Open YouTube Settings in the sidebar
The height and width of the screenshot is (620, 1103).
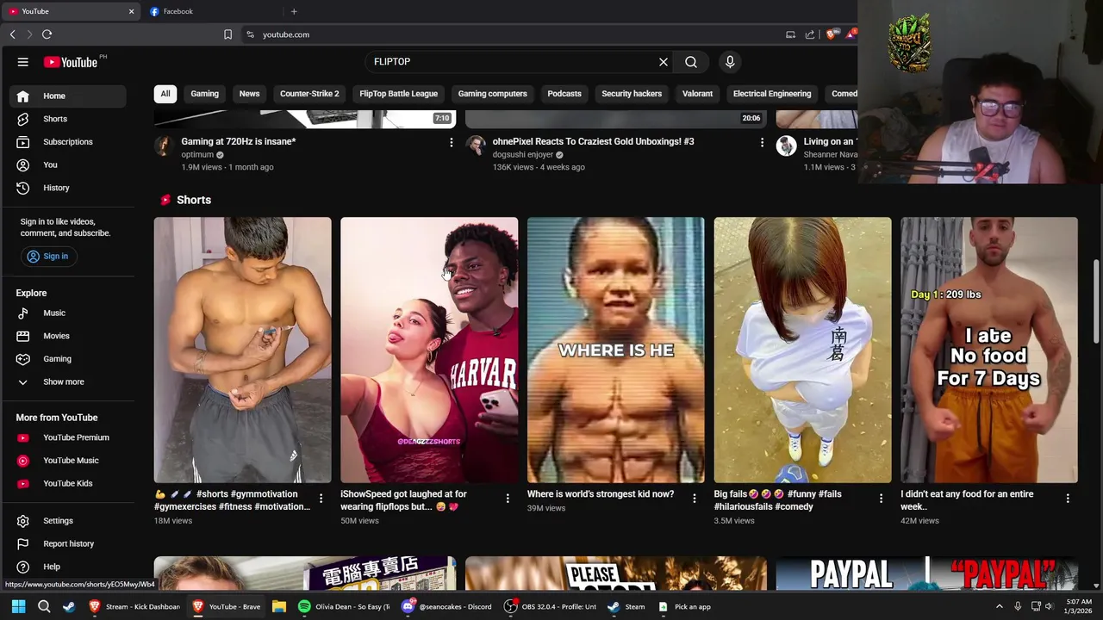coord(68,521)
